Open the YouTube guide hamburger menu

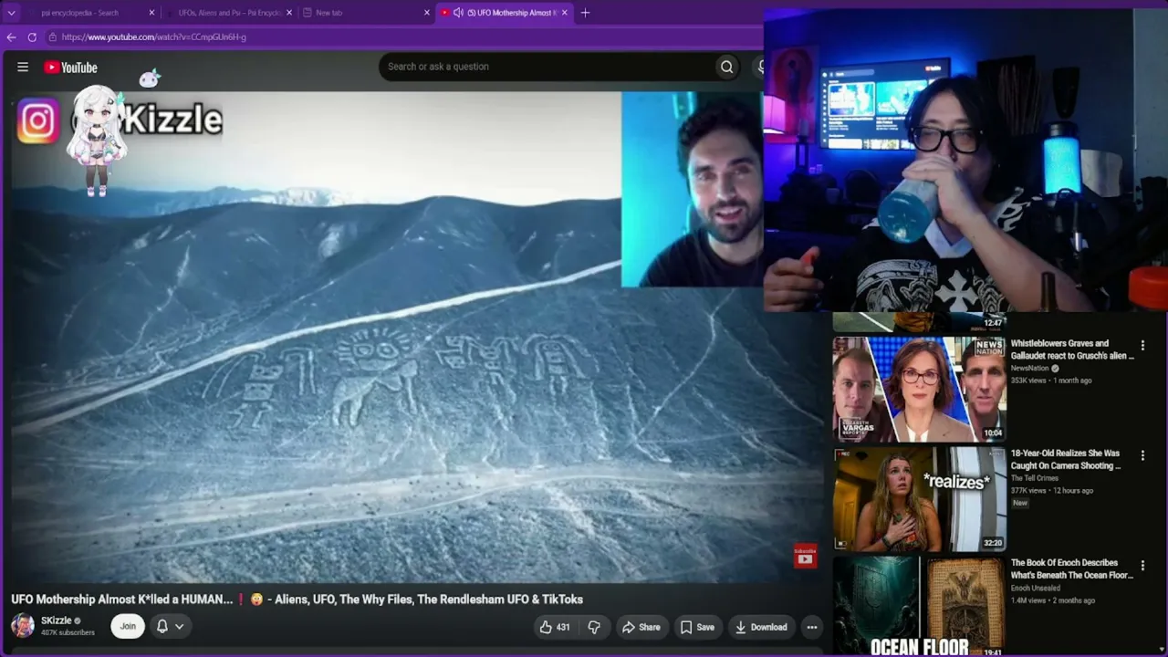(x=23, y=67)
